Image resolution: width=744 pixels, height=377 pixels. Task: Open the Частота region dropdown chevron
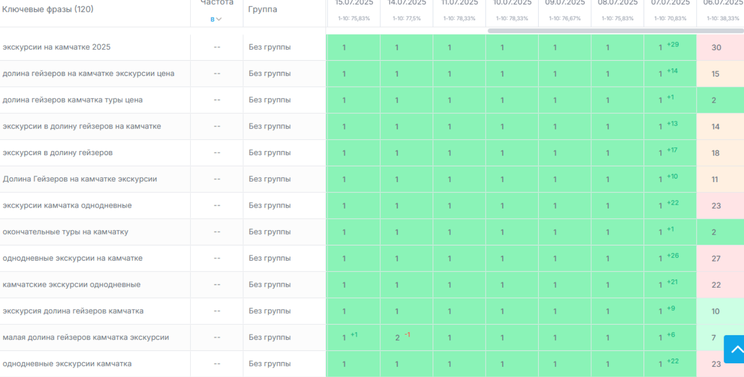click(219, 19)
